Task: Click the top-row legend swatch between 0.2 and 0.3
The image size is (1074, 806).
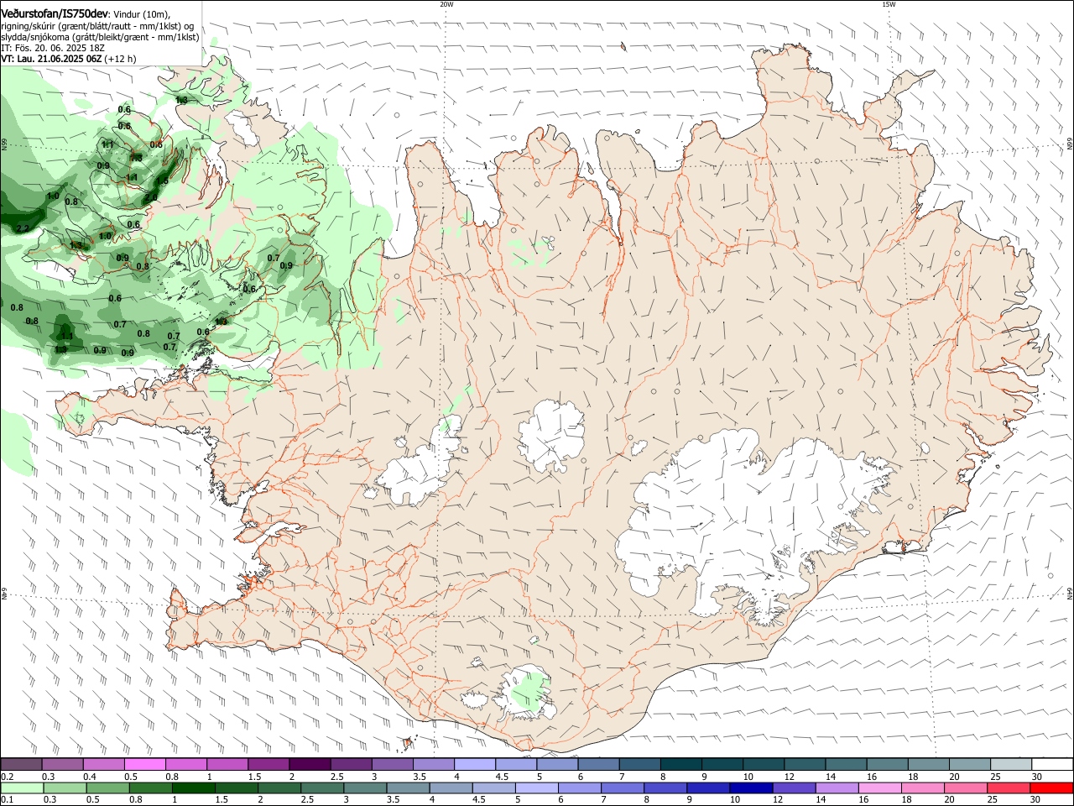Action: 21,764
